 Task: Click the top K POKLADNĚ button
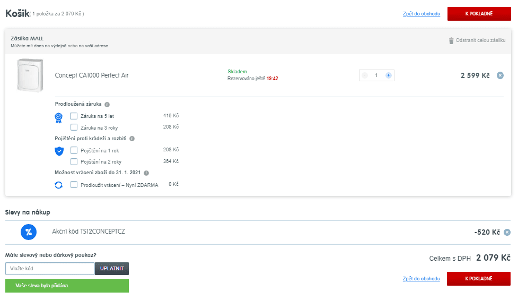[479, 14]
